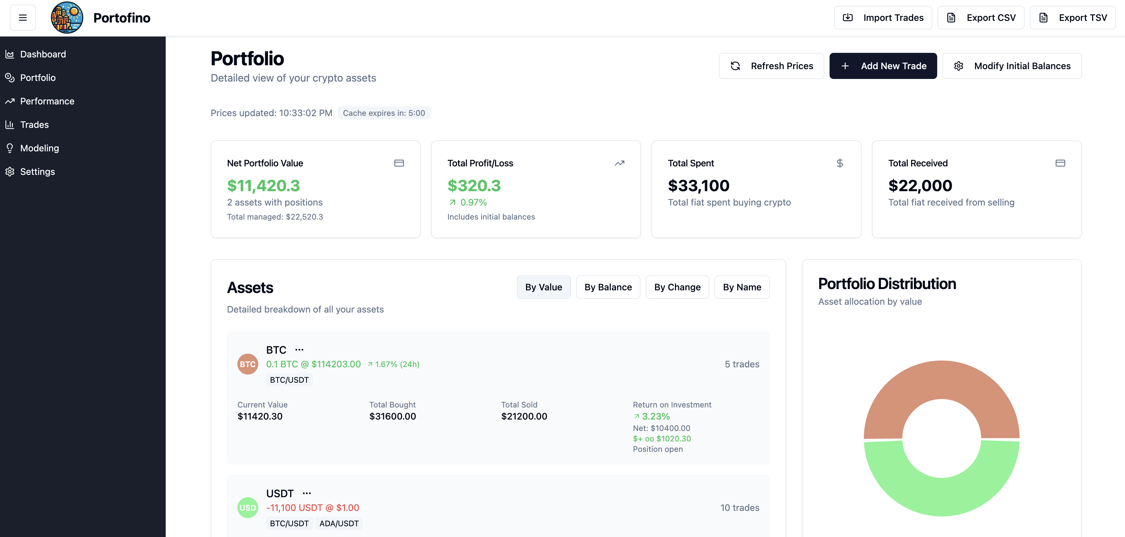The image size is (1125, 537).
Task: Click the card icon on Total Received
Action: point(1060,163)
